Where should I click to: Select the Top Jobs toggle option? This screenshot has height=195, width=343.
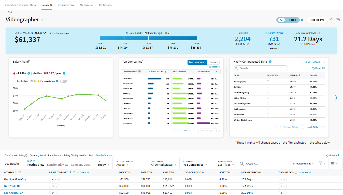pyautogui.click(x=213, y=62)
